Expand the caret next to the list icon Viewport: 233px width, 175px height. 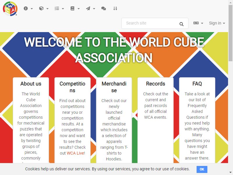[63, 9]
